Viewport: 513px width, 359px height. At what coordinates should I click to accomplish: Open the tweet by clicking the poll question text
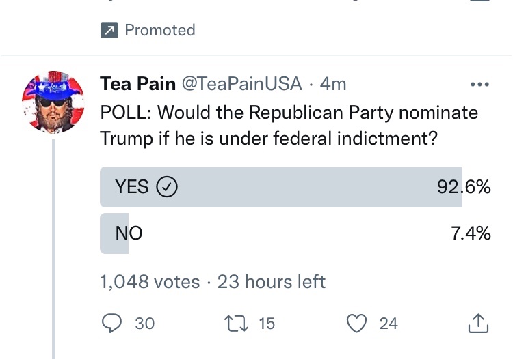pyautogui.click(x=289, y=124)
